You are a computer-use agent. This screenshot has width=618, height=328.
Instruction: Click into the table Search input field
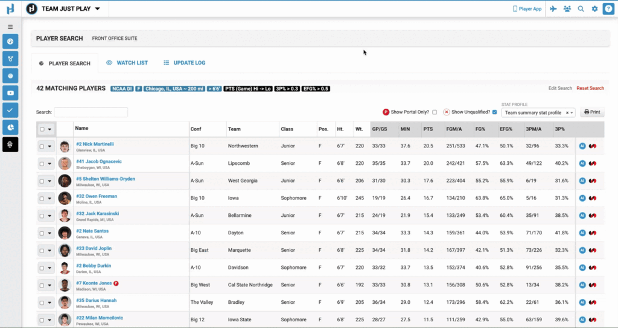[x=91, y=112]
